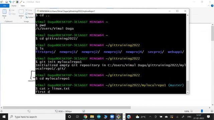Screen dimensions: 214x120
Task: Click 'git init mylocalrepo1' command text
Action: (61, 62)
